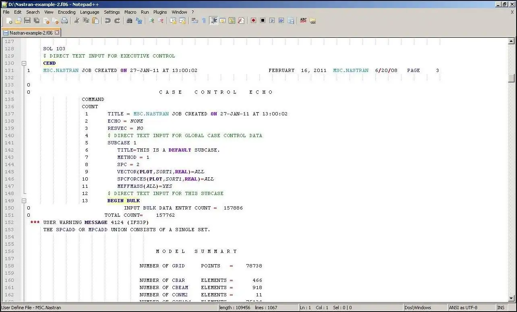
Task: Open the Plugins menu
Action: [x=160, y=12]
